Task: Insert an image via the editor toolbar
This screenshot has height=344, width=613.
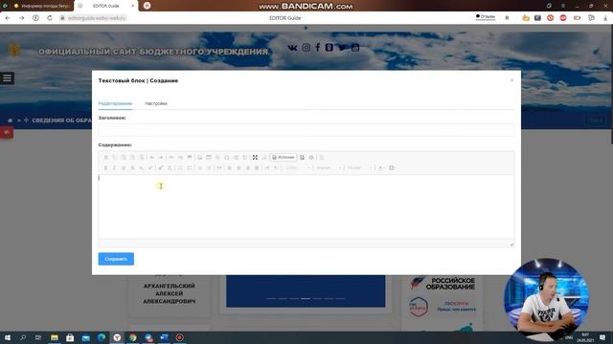Action: 200,157
